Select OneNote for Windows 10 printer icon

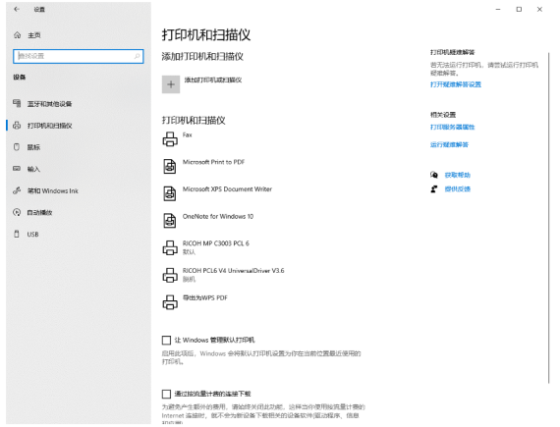coord(170,221)
